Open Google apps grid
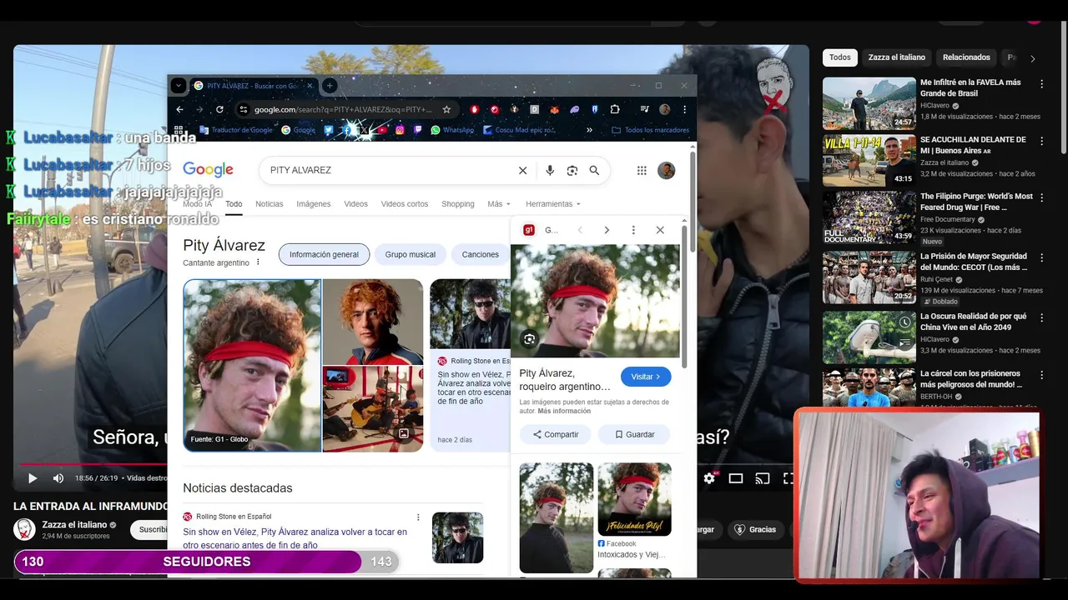Image resolution: width=1068 pixels, height=600 pixels. point(642,170)
